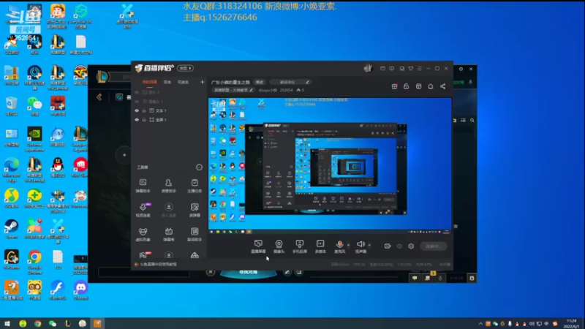Open the hamburger menu in streaming app title bar
Viewport: 585px width, 329px height.
pos(420,69)
